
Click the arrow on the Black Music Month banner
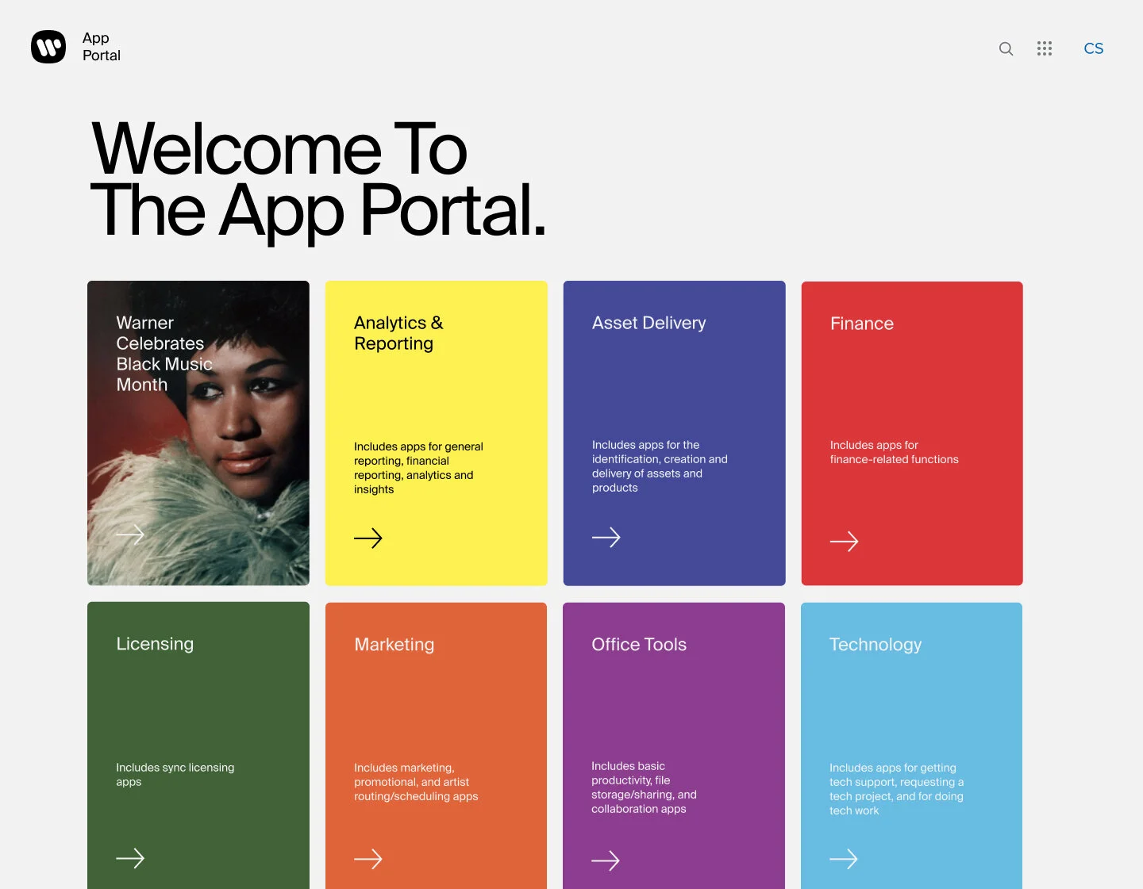tap(130, 535)
